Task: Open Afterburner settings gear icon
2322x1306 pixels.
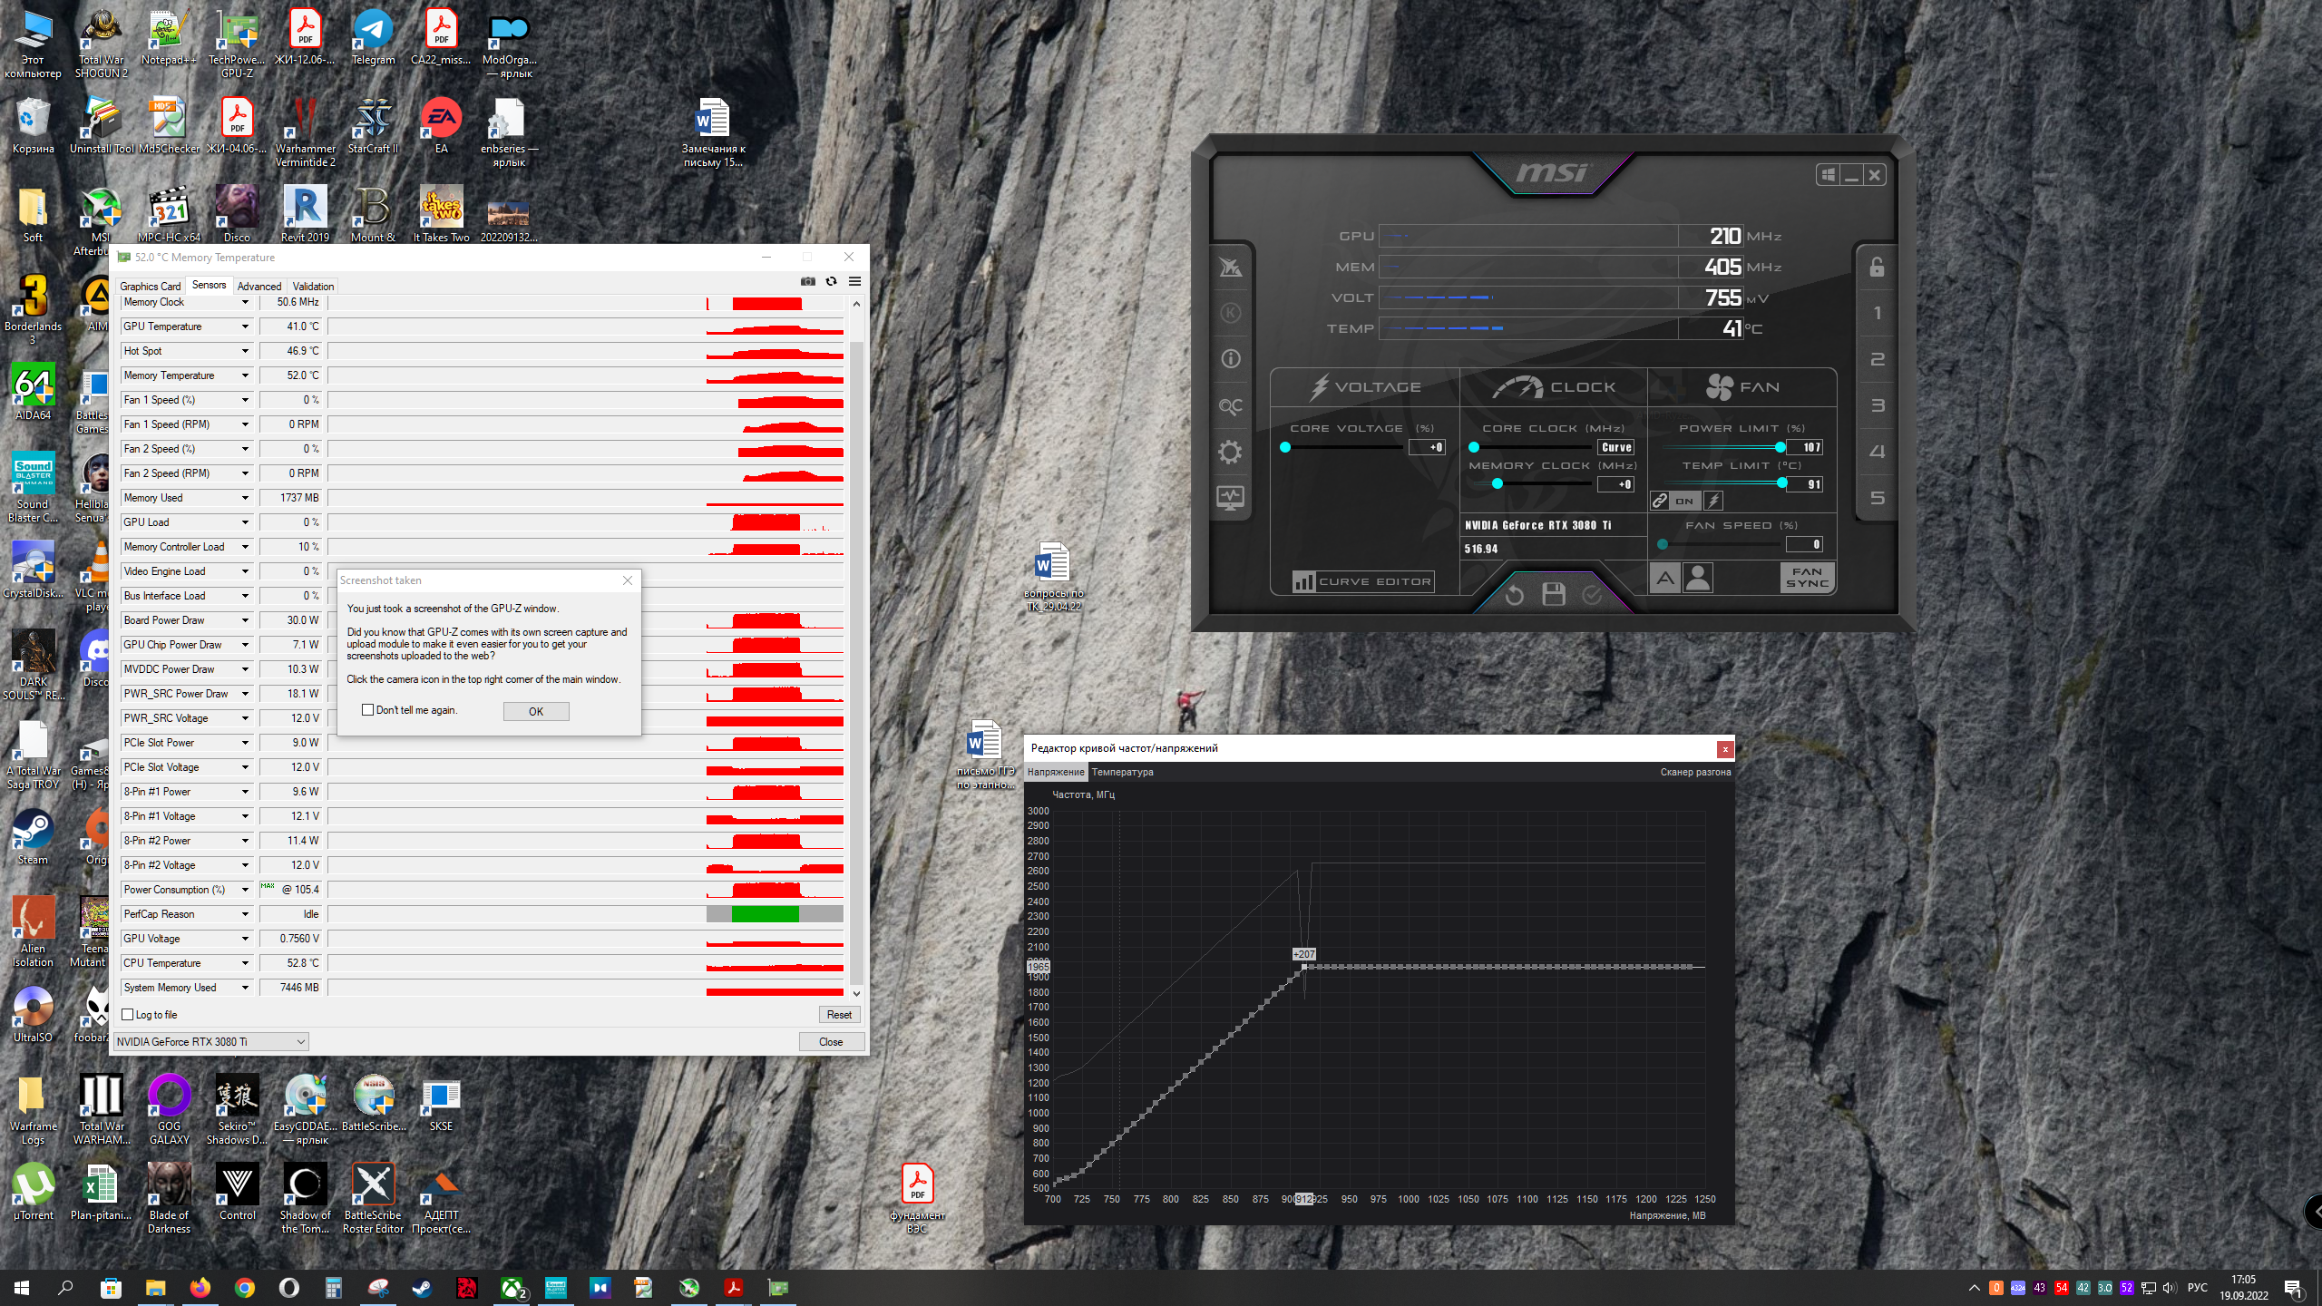Action: [1230, 452]
